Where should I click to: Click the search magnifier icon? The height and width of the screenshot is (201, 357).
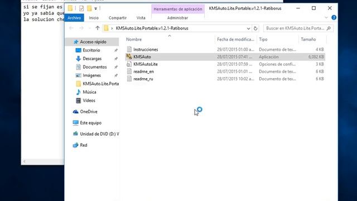329,28
